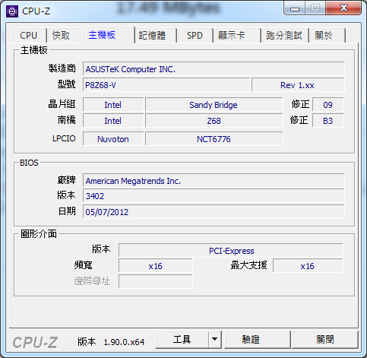The width and height of the screenshot is (367, 358).
Task: Select American Megatrends Inc. BIOS brand
Action: [x=214, y=181]
